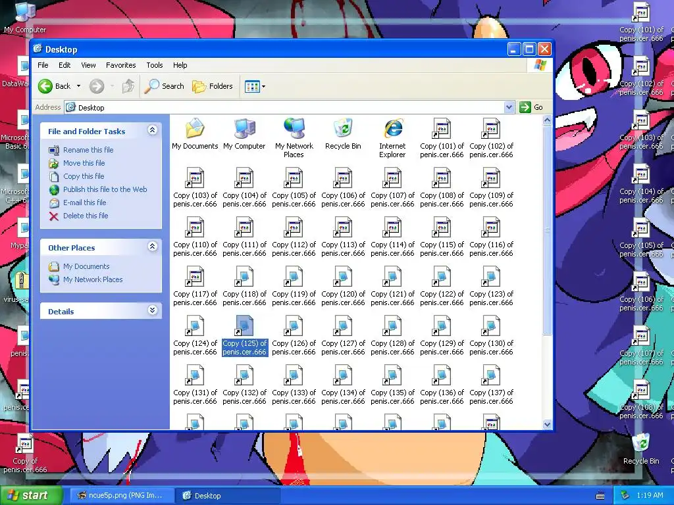Expand the Details panel
The image size is (674, 505).
152,310
